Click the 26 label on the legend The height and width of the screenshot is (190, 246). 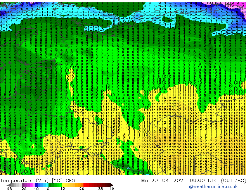pos(81,188)
